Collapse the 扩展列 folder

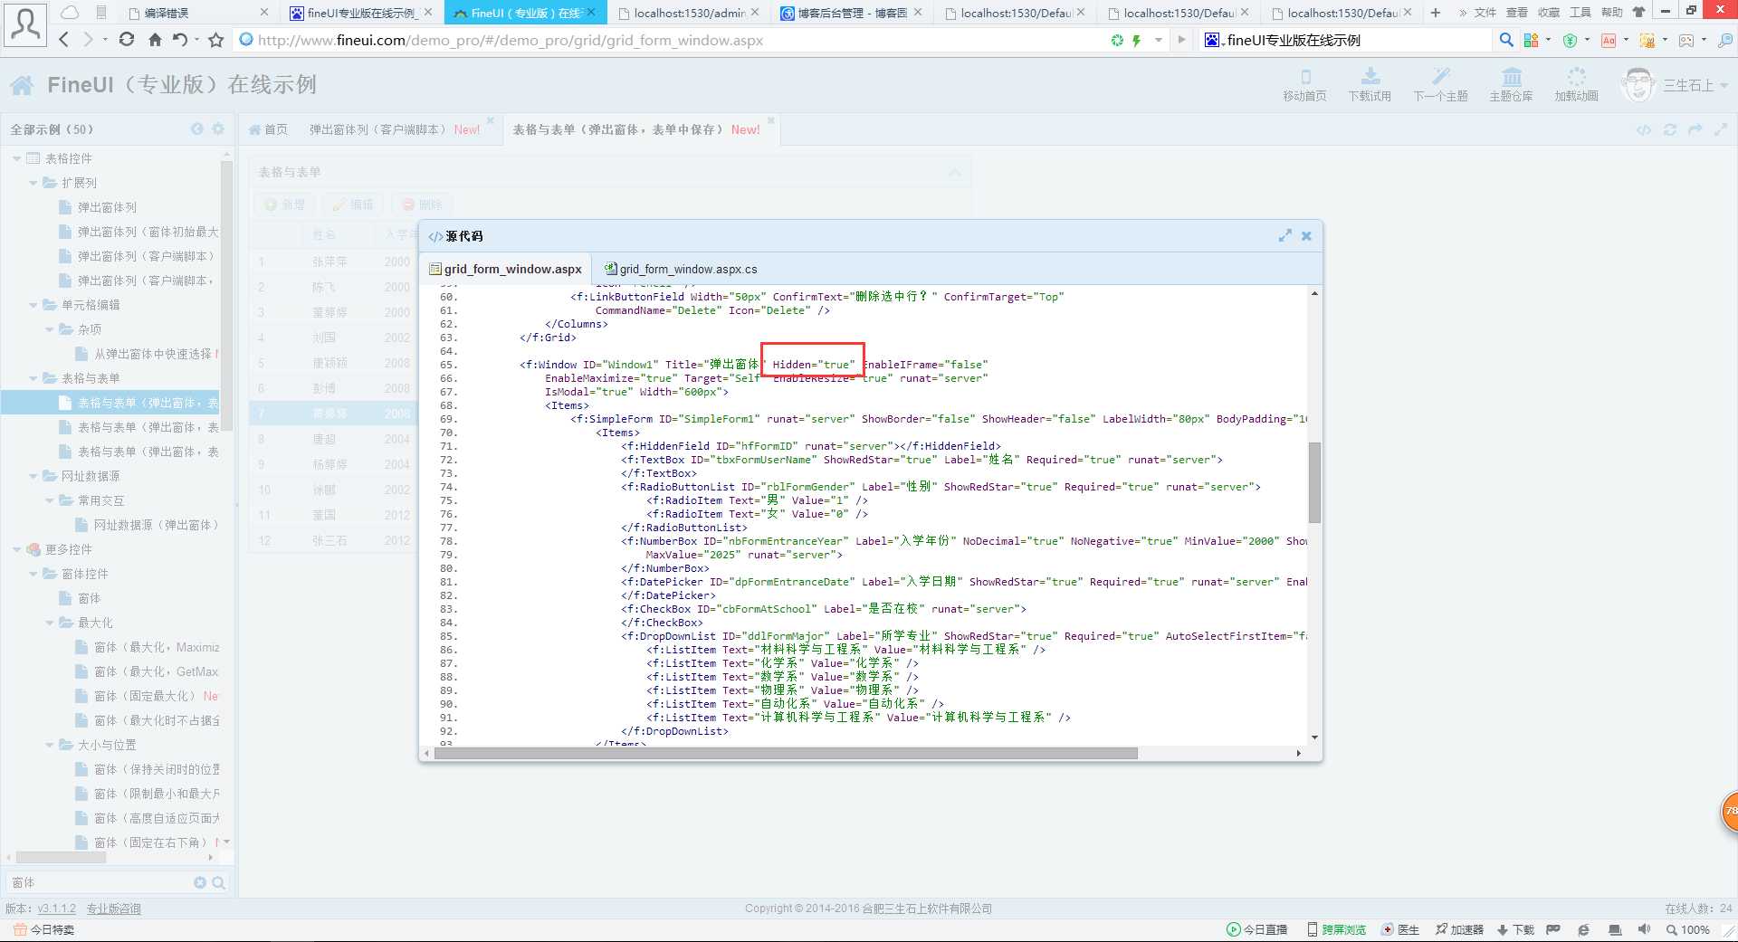[x=33, y=183]
